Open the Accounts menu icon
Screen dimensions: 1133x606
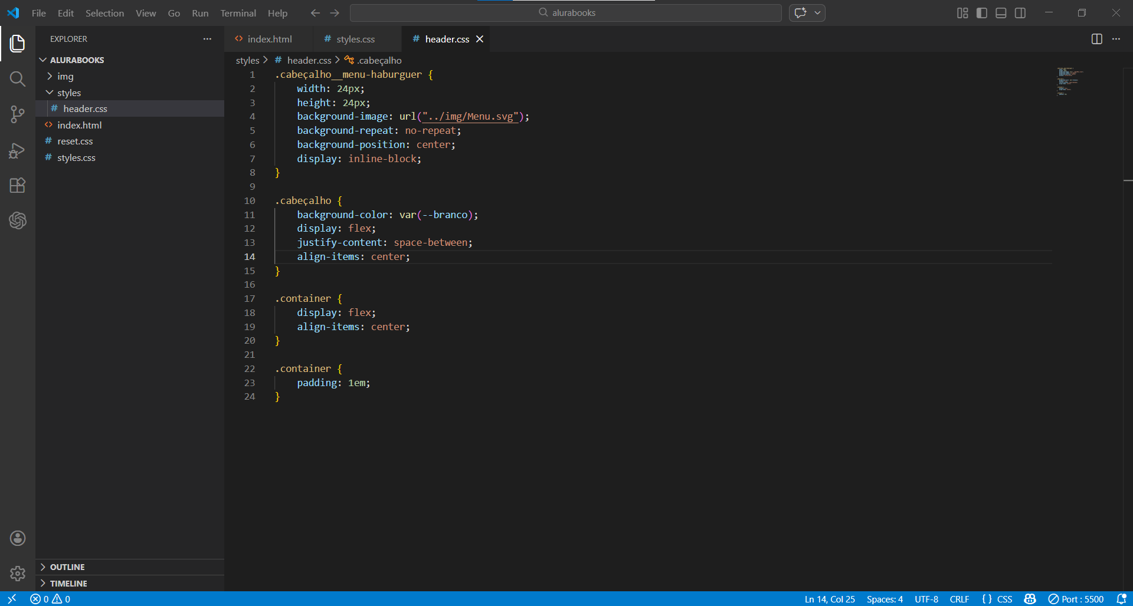(x=18, y=538)
